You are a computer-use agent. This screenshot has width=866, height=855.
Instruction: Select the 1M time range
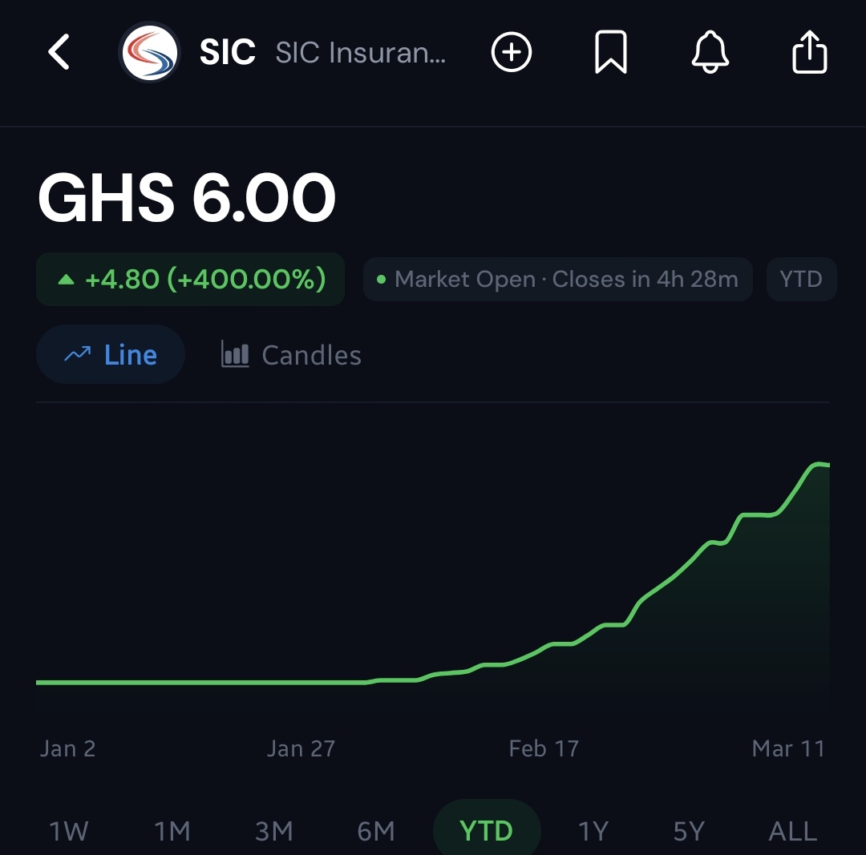172,831
